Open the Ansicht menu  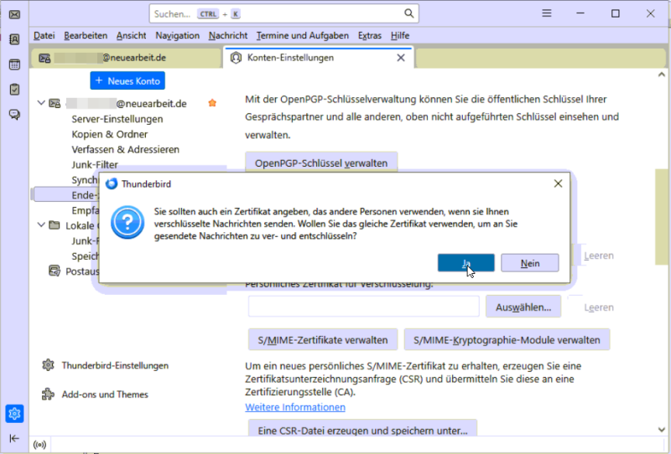pos(131,35)
